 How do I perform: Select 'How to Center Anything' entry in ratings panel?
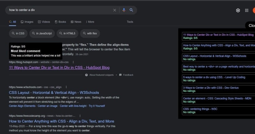pos(218,47)
